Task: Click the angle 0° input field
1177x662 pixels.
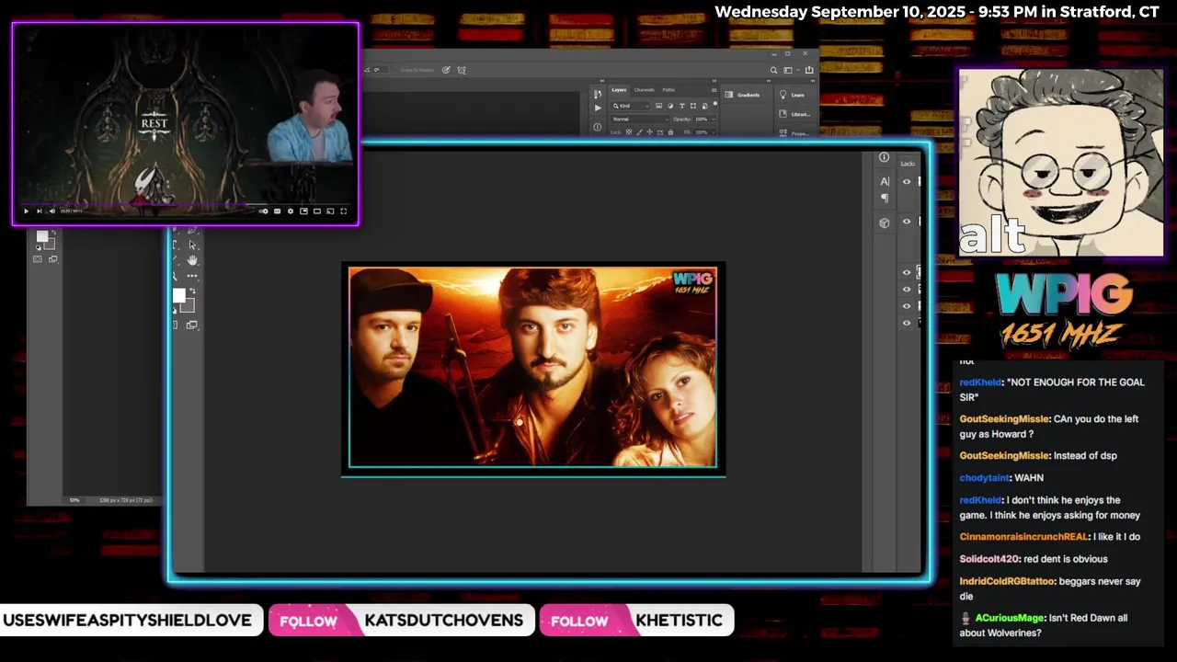Action: coord(381,70)
